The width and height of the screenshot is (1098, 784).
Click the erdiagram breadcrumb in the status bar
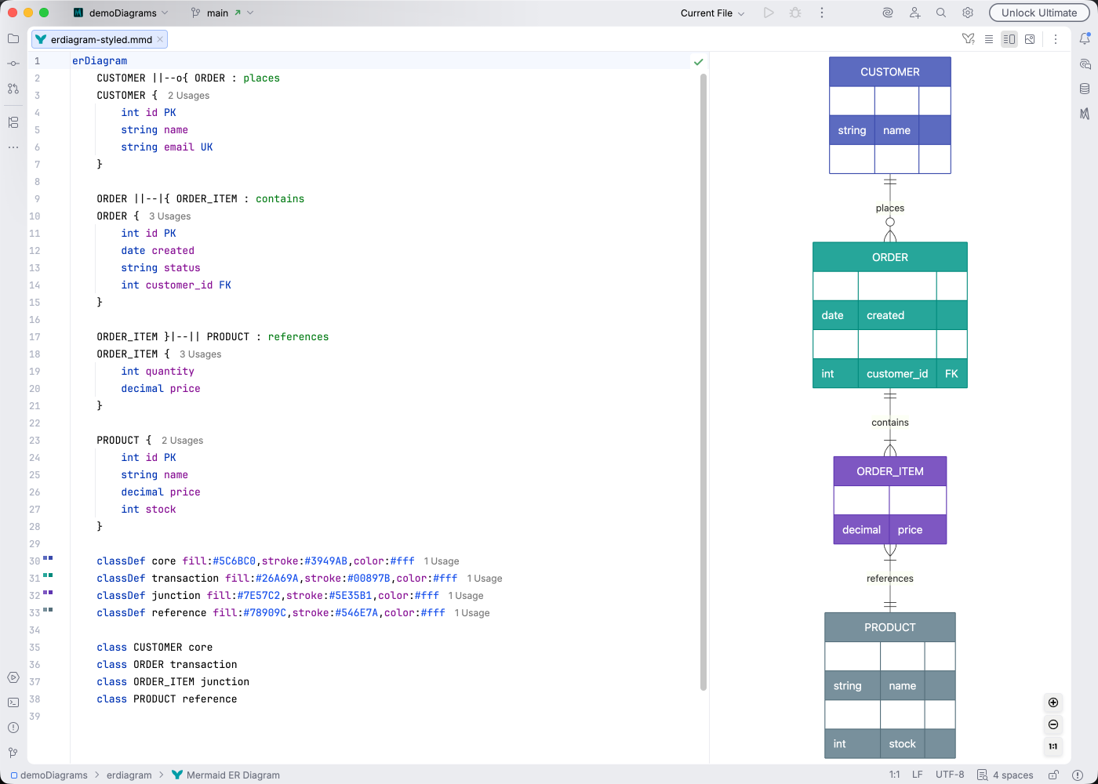[129, 775]
